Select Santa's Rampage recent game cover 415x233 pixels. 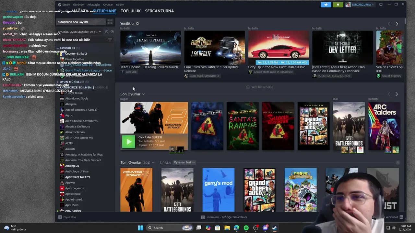point(243,126)
